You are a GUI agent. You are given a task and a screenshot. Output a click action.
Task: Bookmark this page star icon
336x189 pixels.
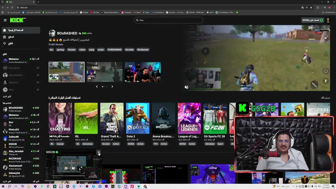tap(311, 7)
